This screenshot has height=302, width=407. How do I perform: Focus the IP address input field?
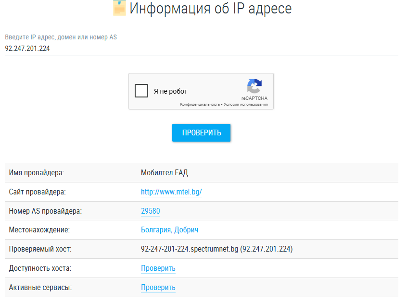tap(202, 48)
